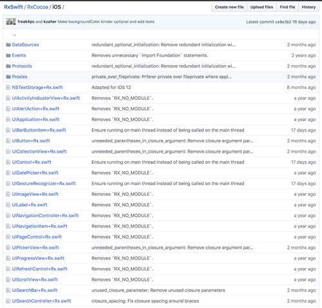The height and width of the screenshot is (308, 322).
Task: Navigate to RxCocoa breadcrumb folder
Action: [37, 7]
